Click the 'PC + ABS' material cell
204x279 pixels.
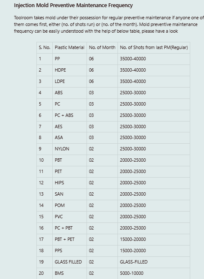[x=69, y=115]
